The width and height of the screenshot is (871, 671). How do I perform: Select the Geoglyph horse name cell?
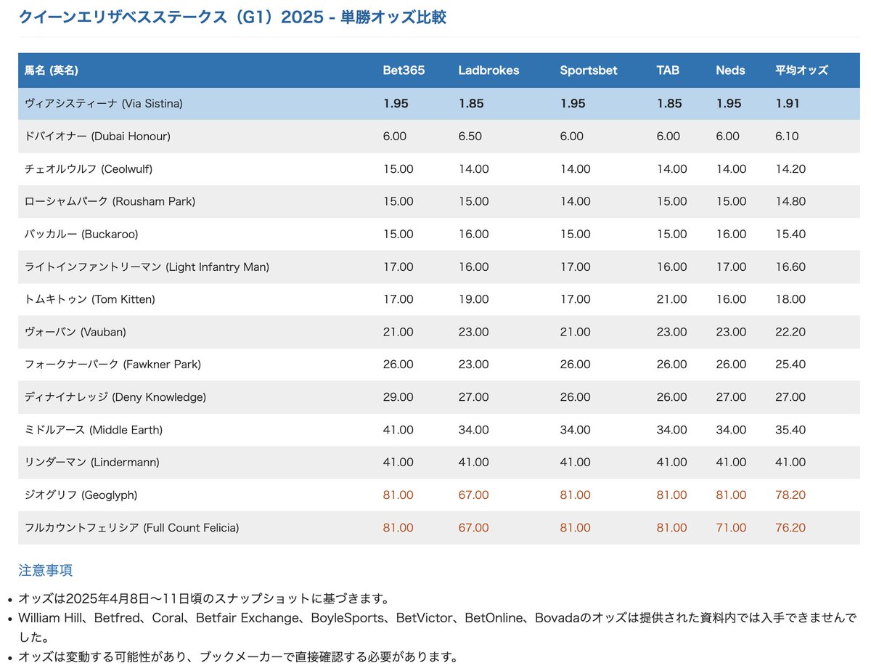[81, 495]
